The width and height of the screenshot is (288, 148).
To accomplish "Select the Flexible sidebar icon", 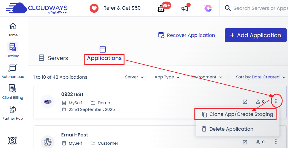I will tap(13, 47).
